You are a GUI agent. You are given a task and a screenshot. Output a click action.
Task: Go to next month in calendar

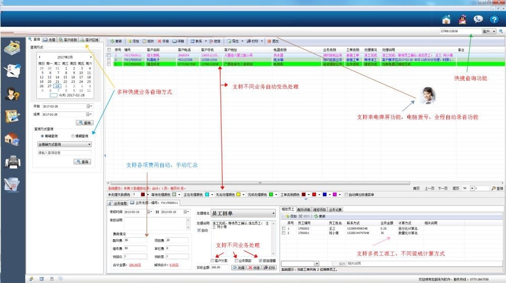[91, 57]
